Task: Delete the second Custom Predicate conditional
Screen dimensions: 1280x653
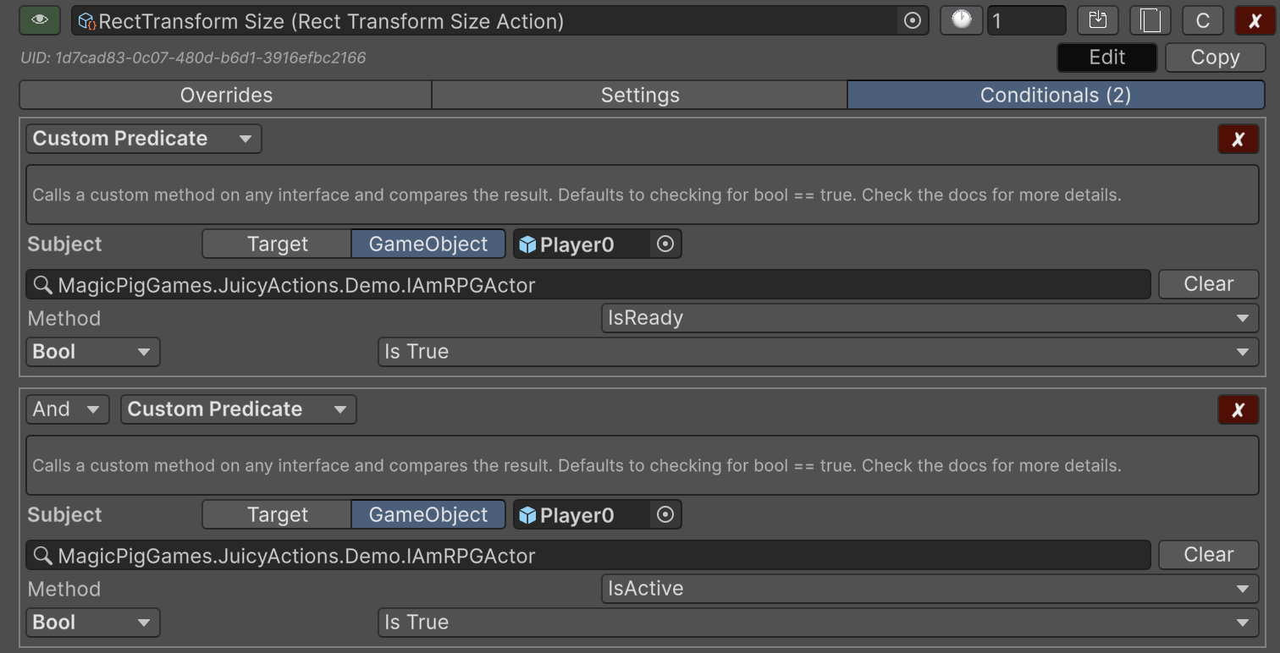Action: pos(1238,410)
